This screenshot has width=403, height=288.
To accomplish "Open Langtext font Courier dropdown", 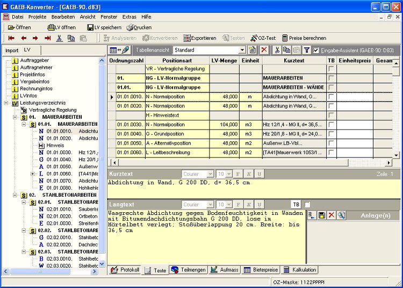I will click(x=210, y=205).
